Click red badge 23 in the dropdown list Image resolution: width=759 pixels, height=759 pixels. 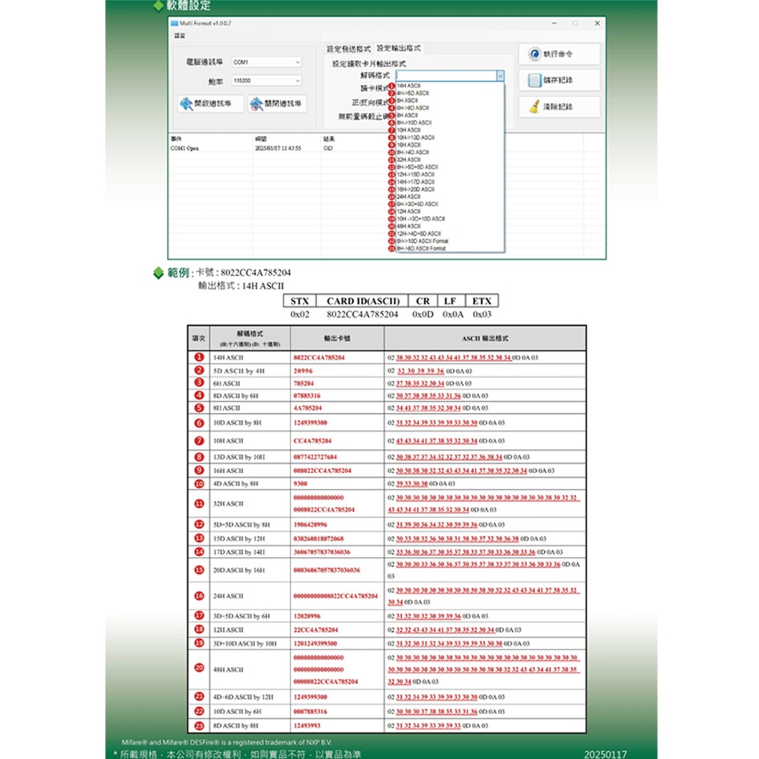[x=391, y=248]
